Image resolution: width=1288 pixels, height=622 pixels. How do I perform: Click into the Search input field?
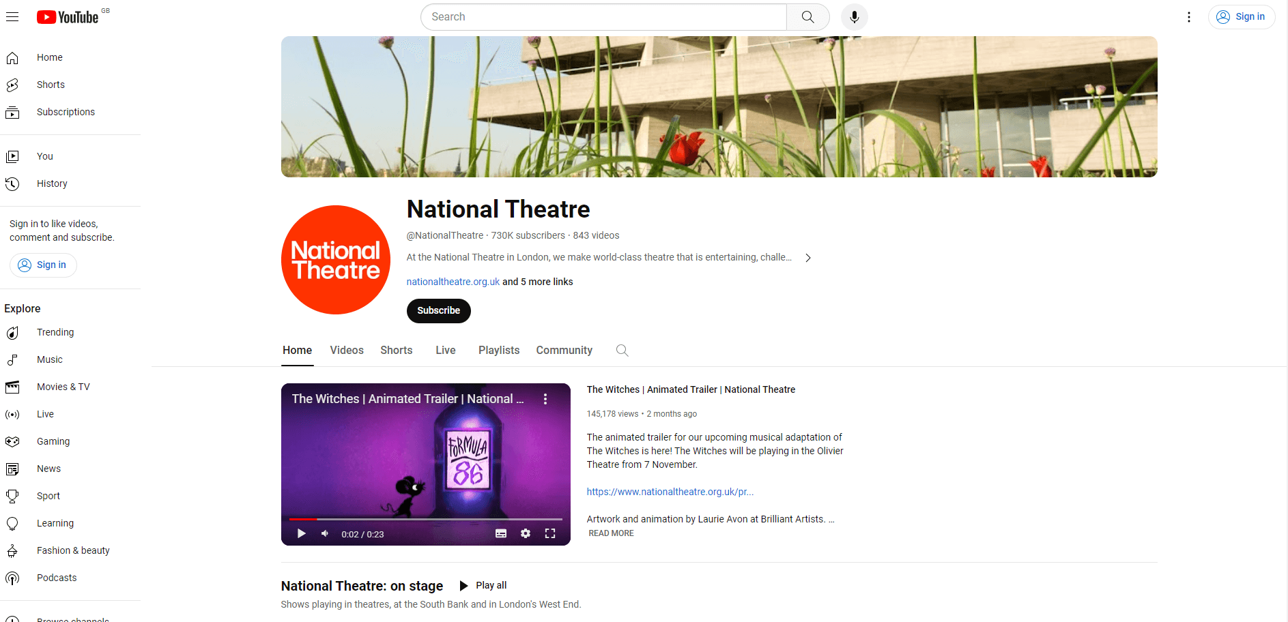pos(603,17)
